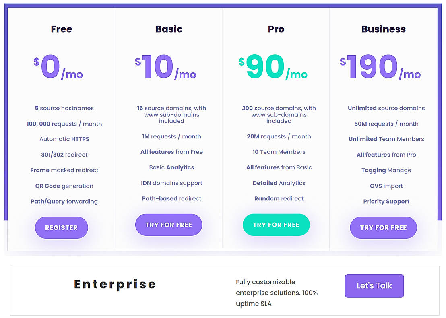The height and width of the screenshot is (318, 446).
Task: Start the Business plan free trial
Action: [383, 227]
